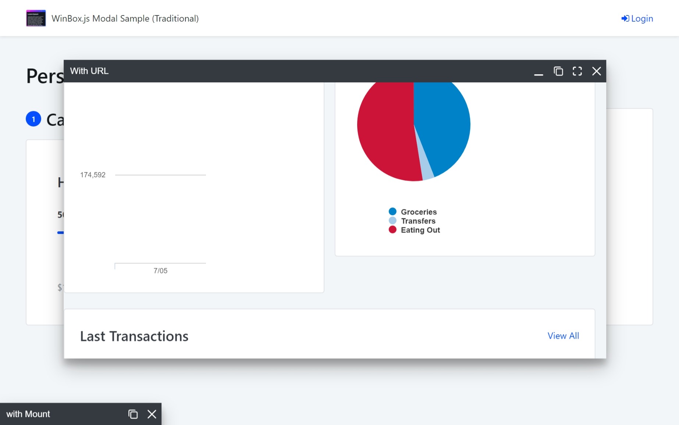Open the Login link
Screen dimensions: 679x425
click(x=637, y=18)
